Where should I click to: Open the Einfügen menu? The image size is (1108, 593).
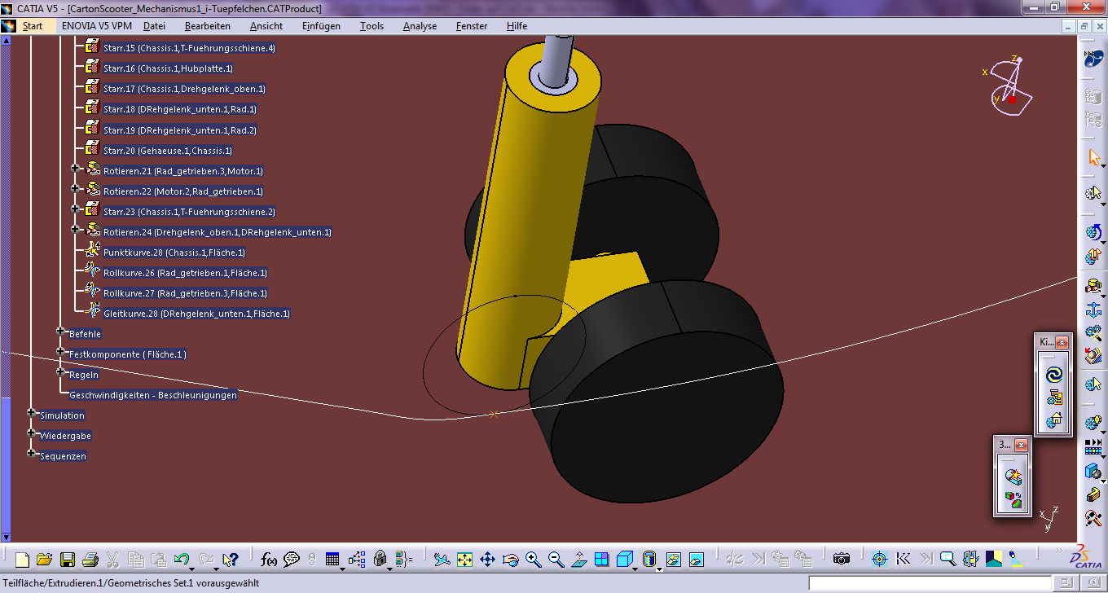pos(321,26)
